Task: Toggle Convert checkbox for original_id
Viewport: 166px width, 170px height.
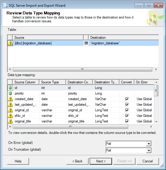Action: tap(127, 110)
